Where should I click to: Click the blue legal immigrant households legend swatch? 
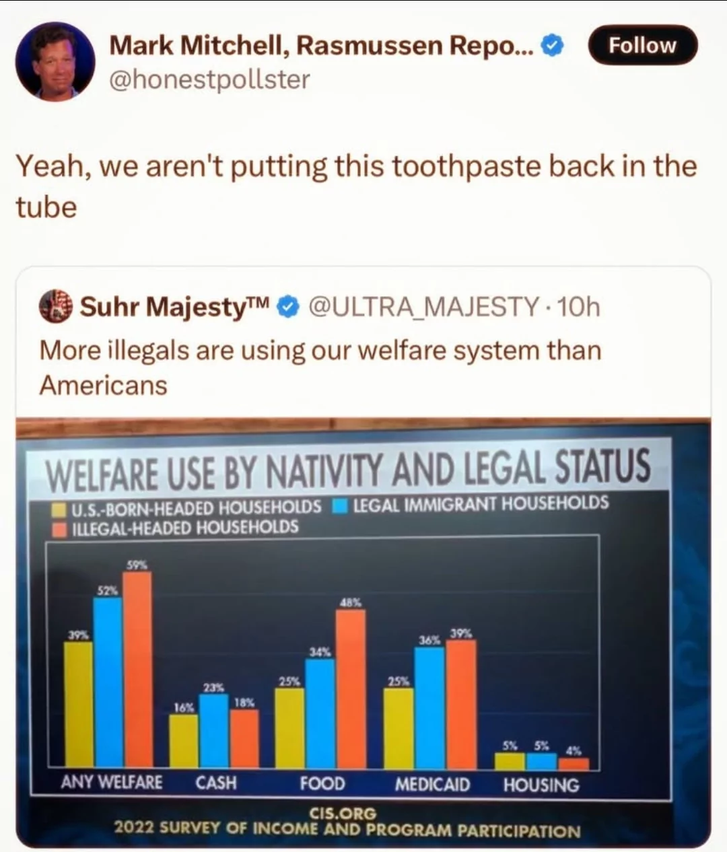tap(341, 505)
